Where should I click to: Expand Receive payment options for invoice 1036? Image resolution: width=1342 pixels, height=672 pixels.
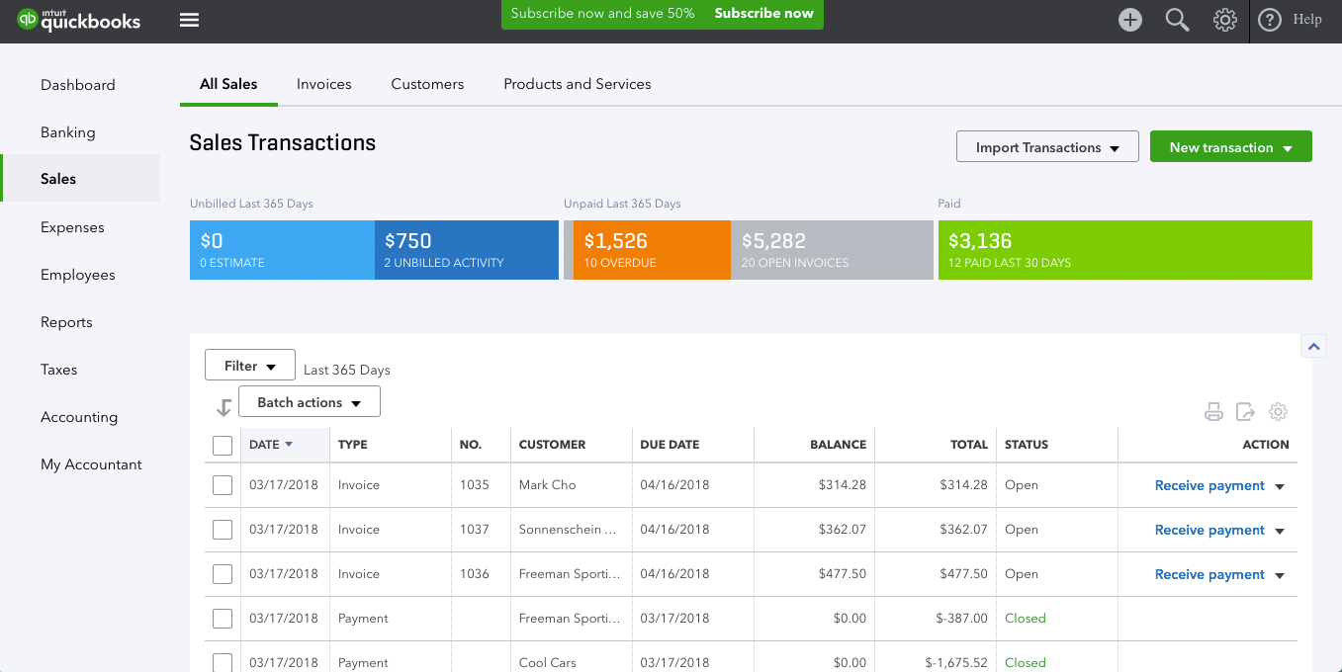(x=1279, y=574)
